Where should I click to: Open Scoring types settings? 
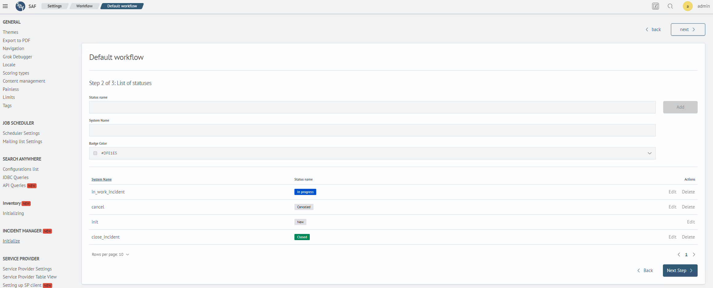[16, 73]
